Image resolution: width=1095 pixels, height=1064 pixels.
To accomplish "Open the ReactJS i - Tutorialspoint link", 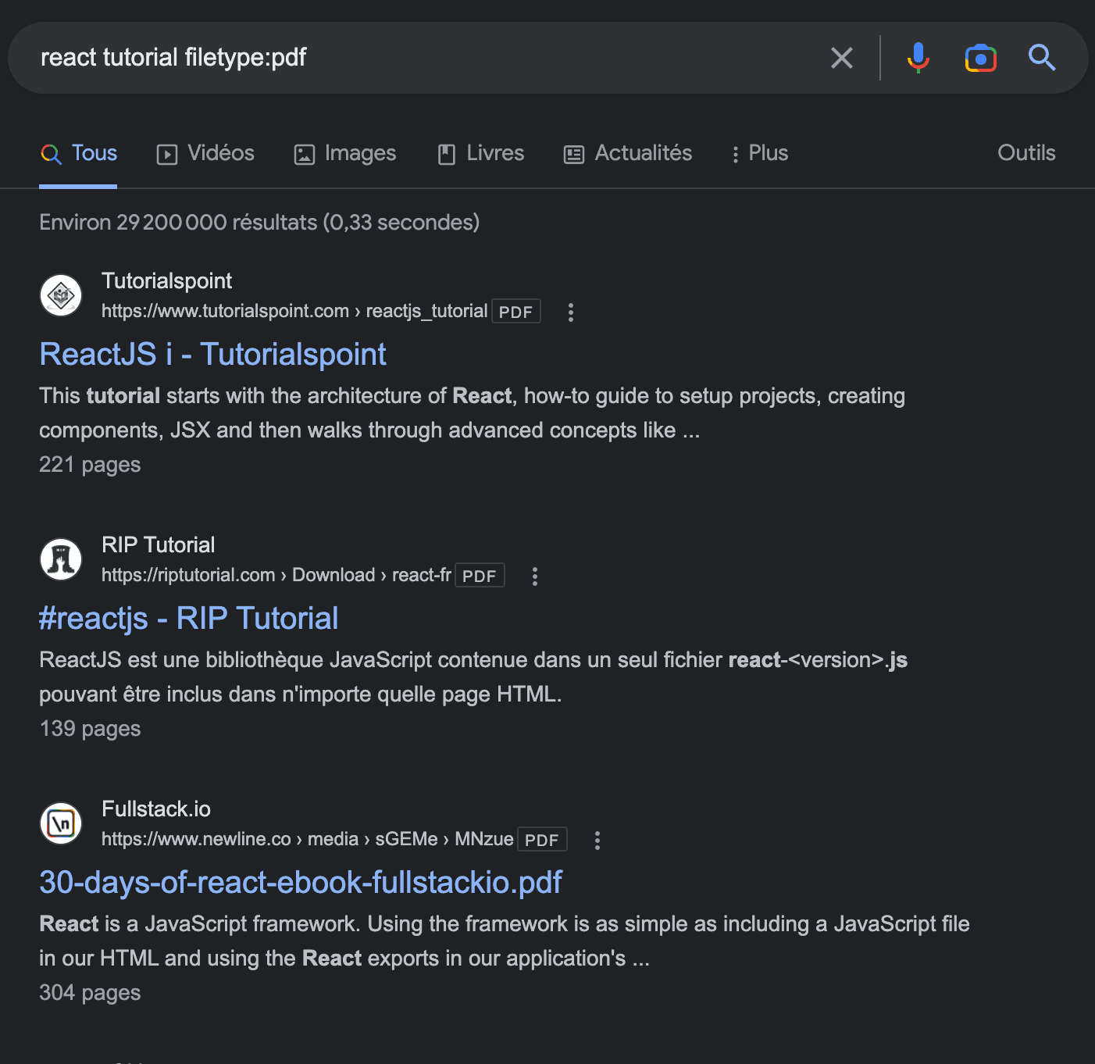I will pyautogui.click(x=212, y=355).
